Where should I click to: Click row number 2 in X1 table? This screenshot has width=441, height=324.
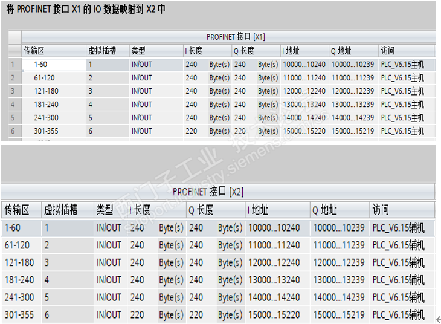click(x=13, y=78)
